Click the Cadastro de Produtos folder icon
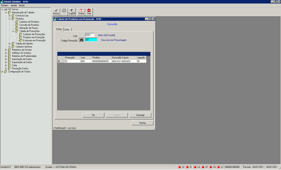This screenshot has width=281, height=170. click(x=17, y=22)
